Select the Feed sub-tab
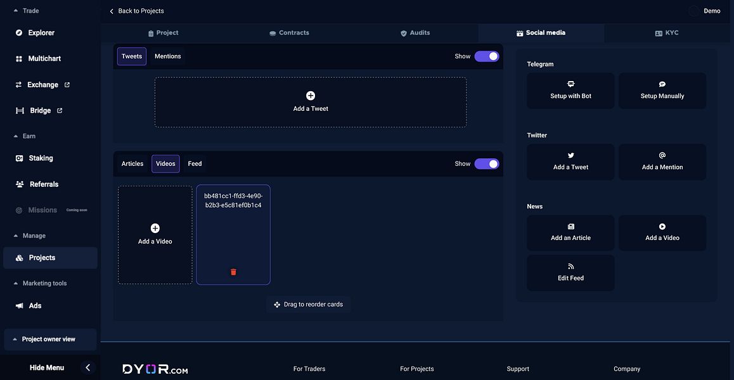The width and height of the screenshot is (734, 380). [x=195, y=164]
